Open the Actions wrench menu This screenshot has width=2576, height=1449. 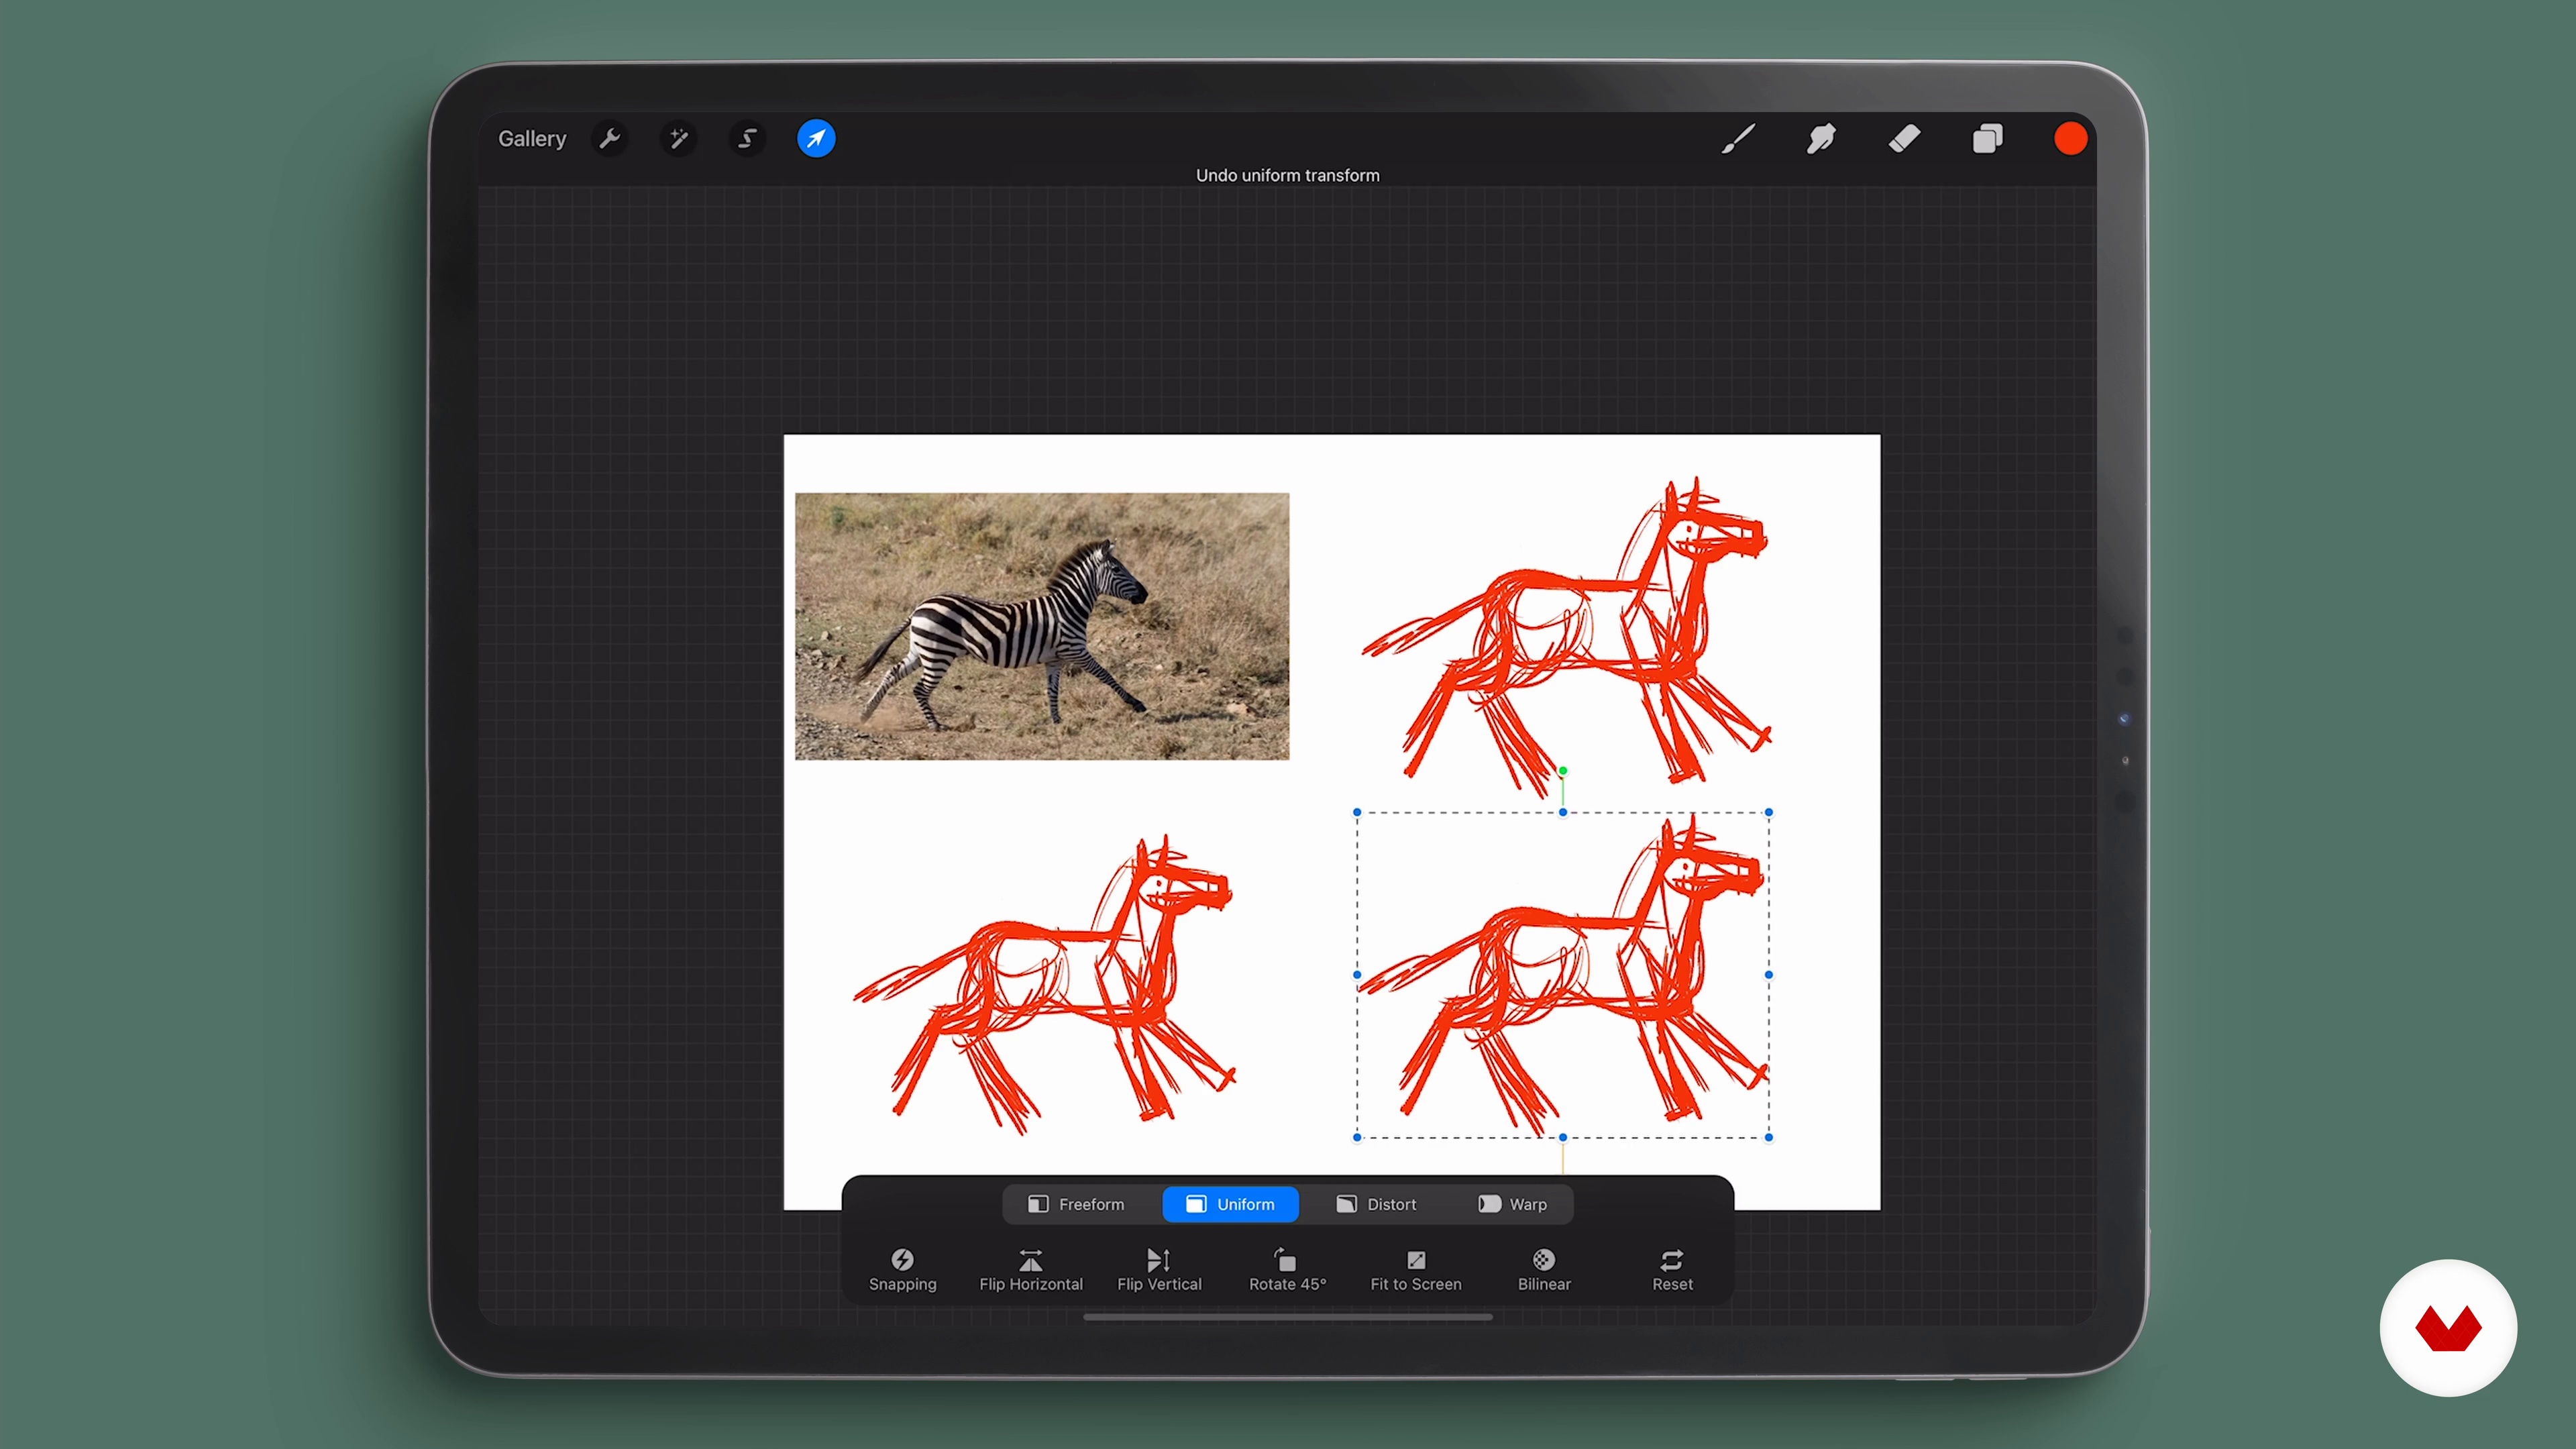610,139
